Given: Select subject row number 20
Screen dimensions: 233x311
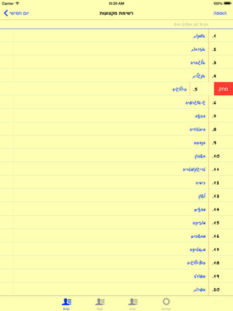Looking at the screenshot, I should (x=116, y=289).
